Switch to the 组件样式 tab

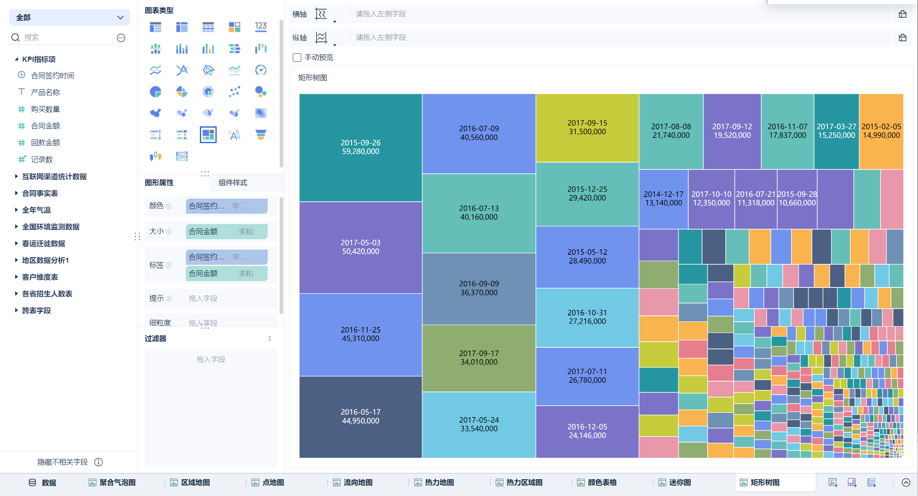click(233, 183)
